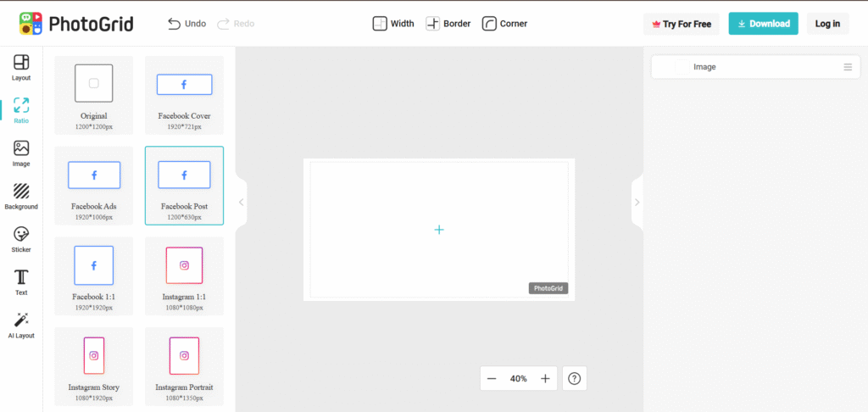Collapse the right panel with arrow
The height and width of the screenshot is (412, 868).
pyautogui.click(x=637, y=202)
